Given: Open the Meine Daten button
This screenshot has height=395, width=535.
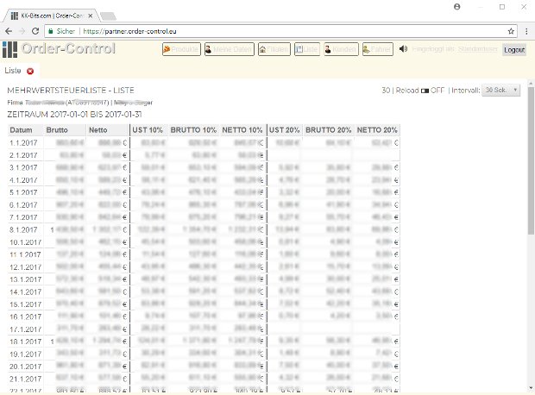Looking at the screenshot, I should pyautogui.click(x=229, y=49).
